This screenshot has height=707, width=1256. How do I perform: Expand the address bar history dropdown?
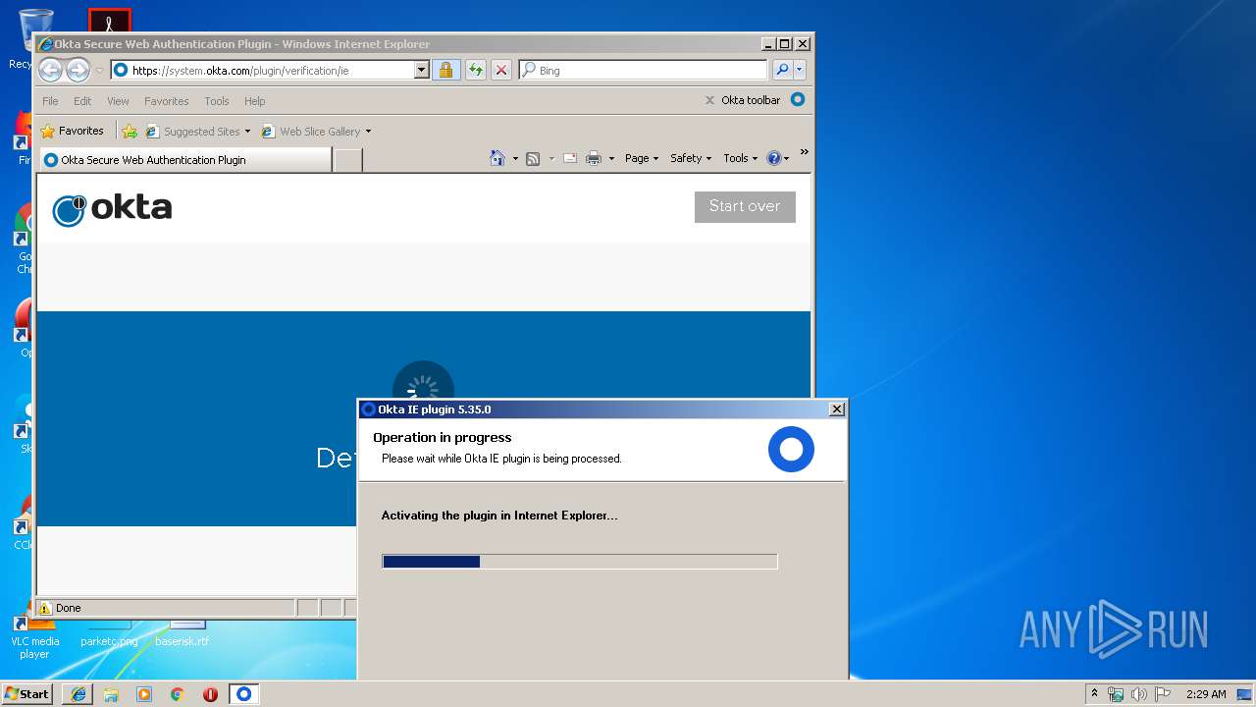pos(422,71)
